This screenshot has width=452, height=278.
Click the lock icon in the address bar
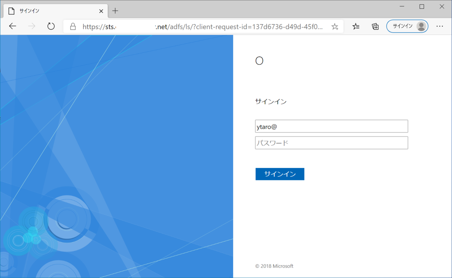73,26
